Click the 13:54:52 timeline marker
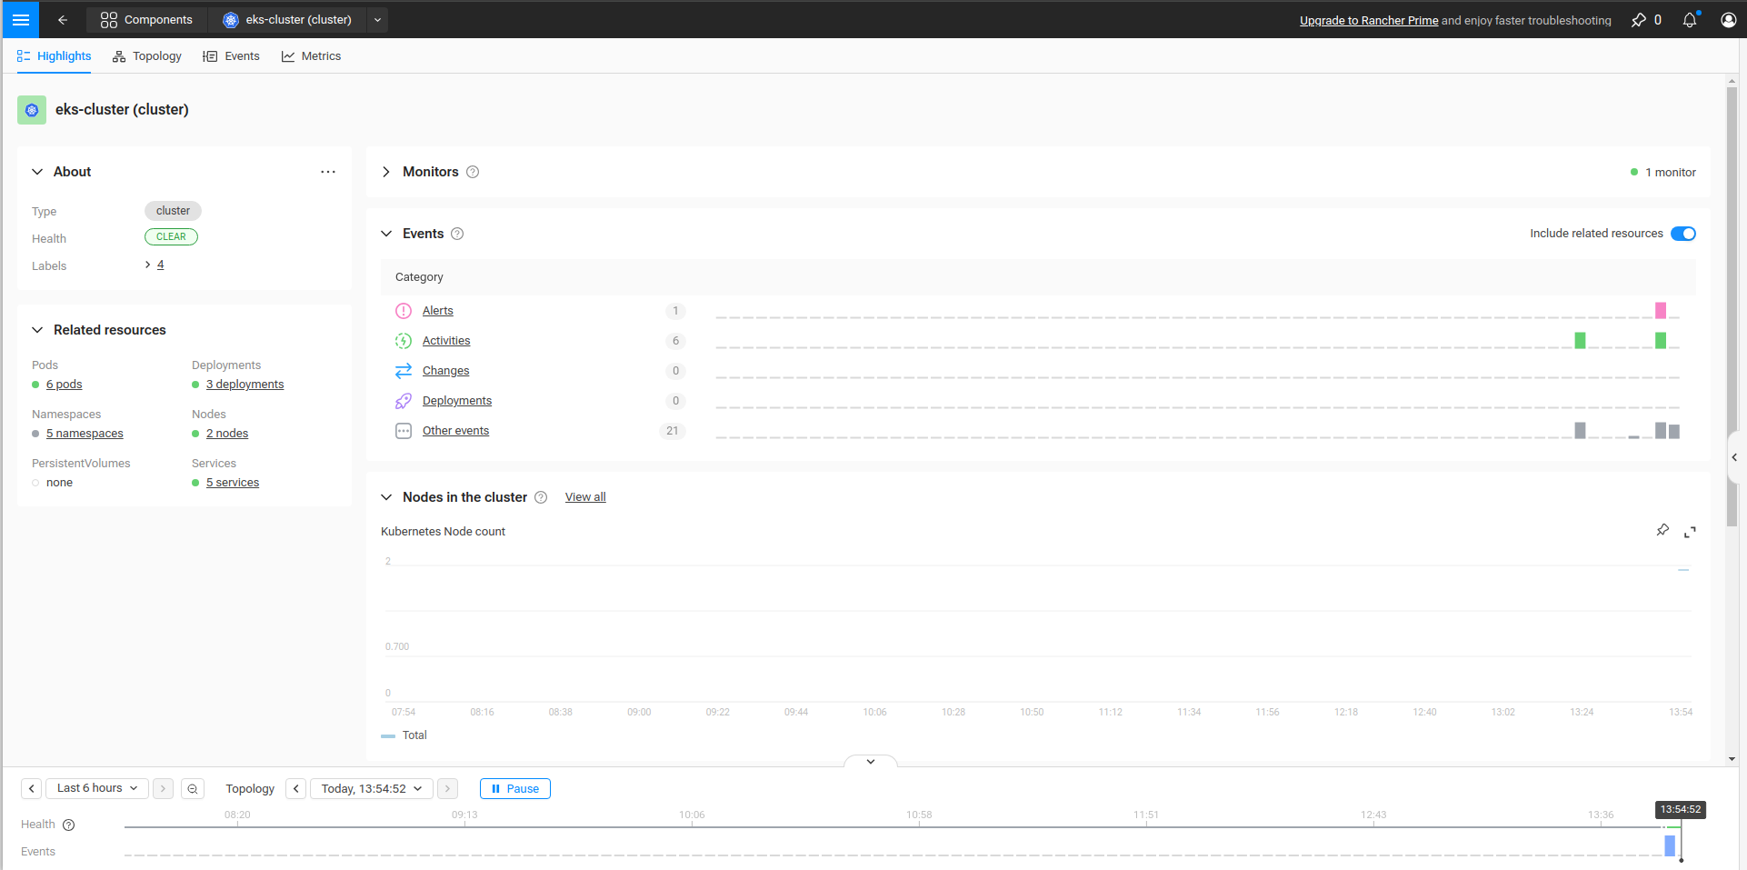 pyautogui.click(x=1680, y=809)
